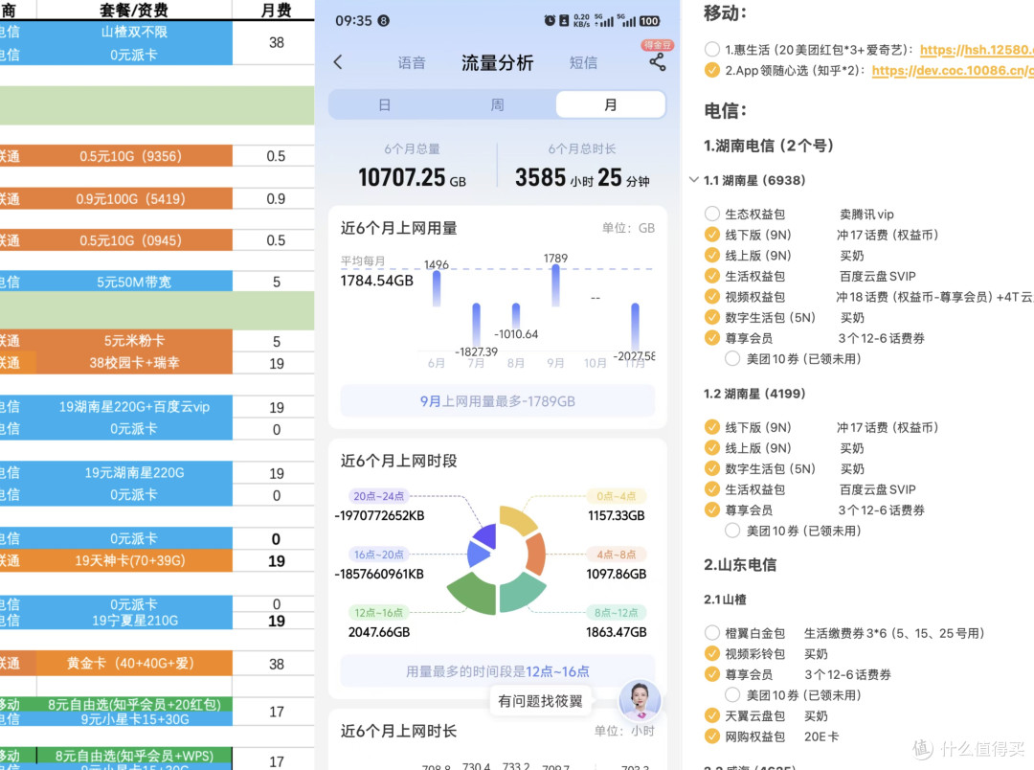Select the 19元湖南星220G cell
The image size is (1034, 770).
click(134, 472)
